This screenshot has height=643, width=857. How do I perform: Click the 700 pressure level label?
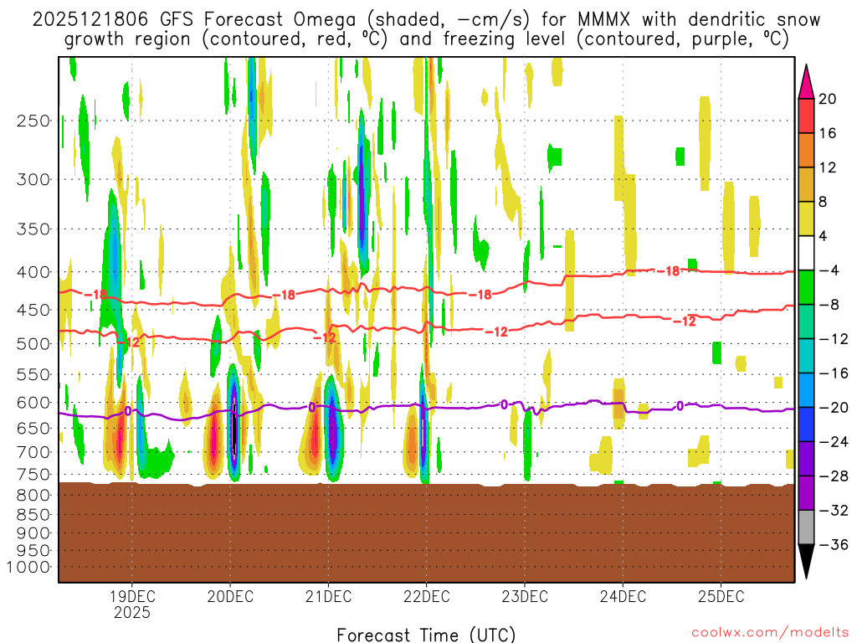(33, 452)
